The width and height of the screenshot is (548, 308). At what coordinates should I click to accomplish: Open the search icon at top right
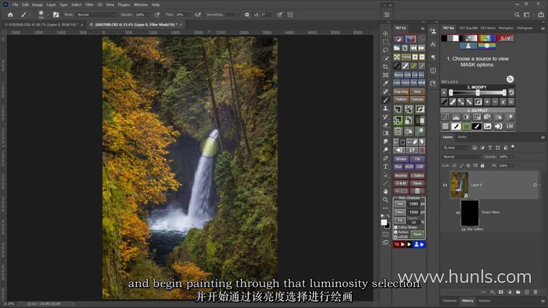pyautogui.click(x=517, y=15)
